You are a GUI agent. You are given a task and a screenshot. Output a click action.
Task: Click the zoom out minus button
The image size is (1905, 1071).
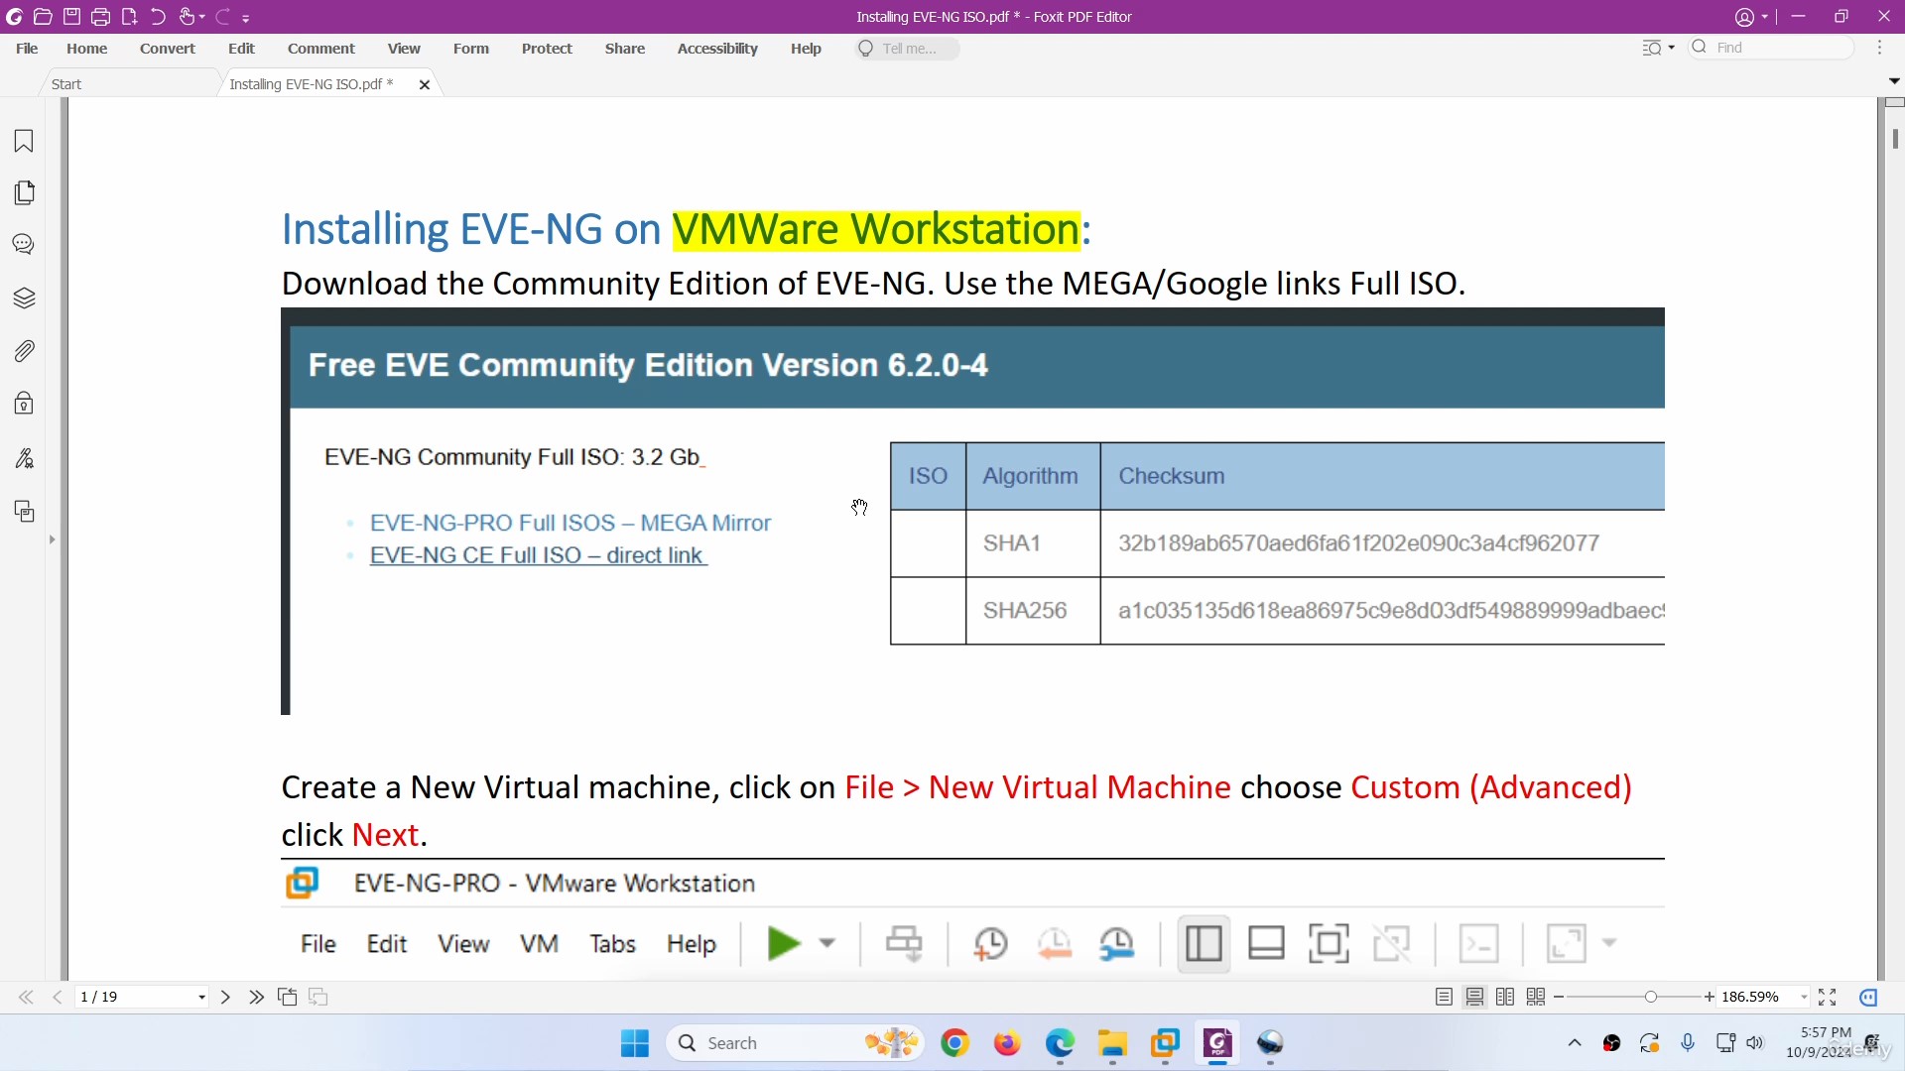(1559, 997)
